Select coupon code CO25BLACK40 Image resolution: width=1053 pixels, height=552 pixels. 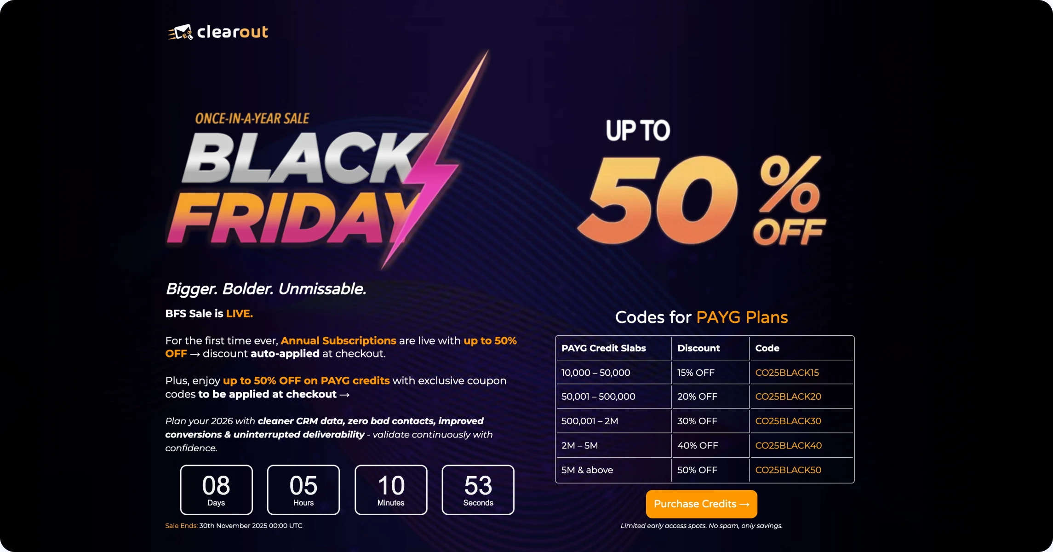788,445
